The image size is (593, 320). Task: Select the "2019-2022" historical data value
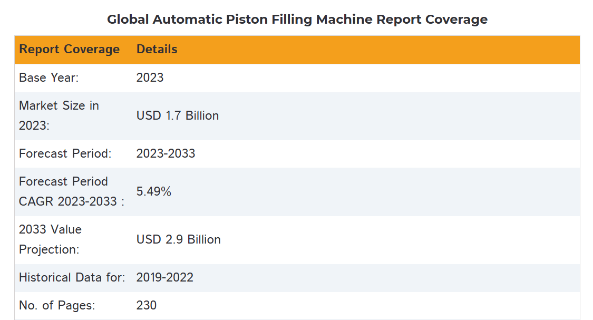tap(164, 277)
